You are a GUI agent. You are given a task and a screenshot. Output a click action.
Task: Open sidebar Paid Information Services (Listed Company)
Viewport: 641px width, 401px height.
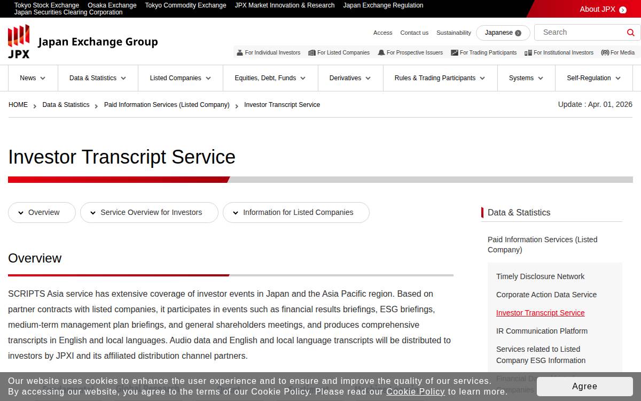click(x=543, y=244)
